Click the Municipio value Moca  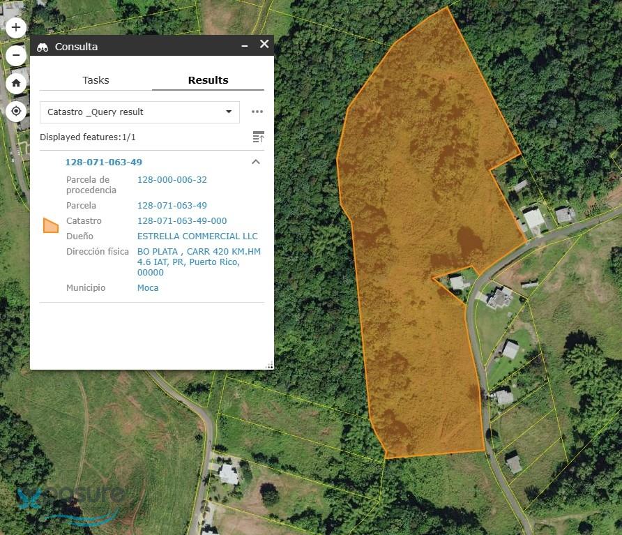point(148,288)
